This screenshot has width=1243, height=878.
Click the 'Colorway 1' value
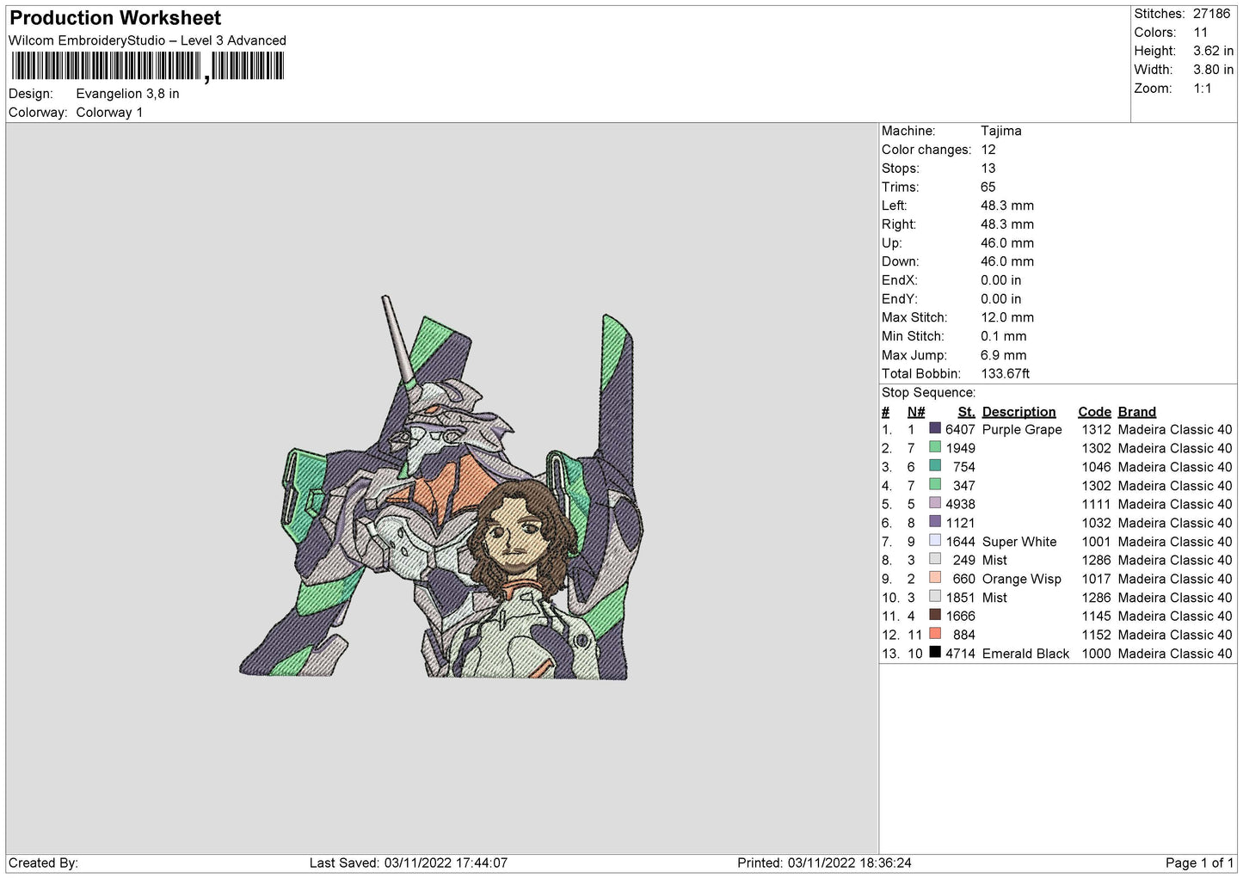109,113
